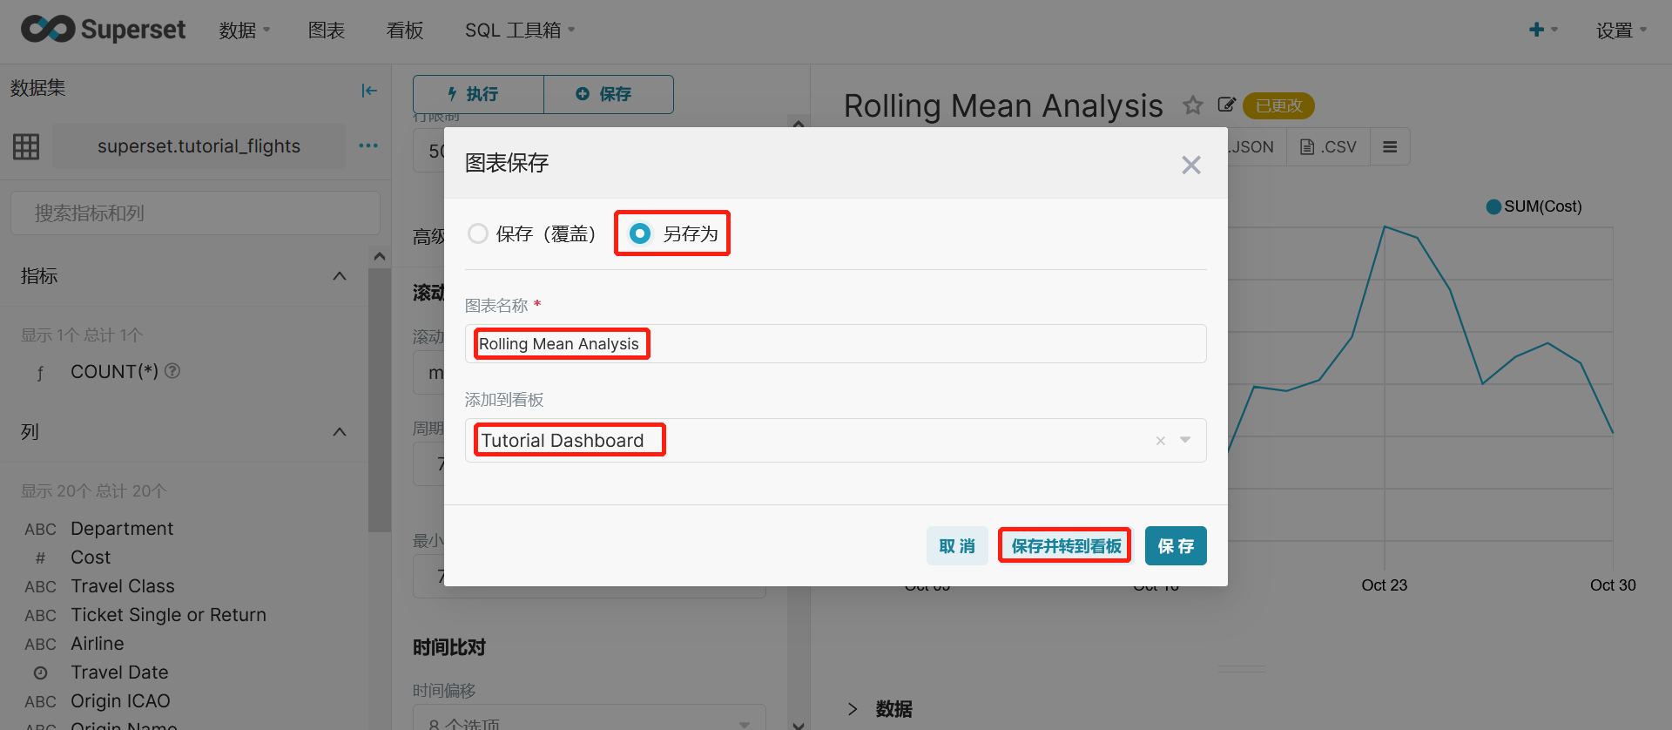
Task: Open the plus new-item menu
Action: click(x=1543, y=30)
